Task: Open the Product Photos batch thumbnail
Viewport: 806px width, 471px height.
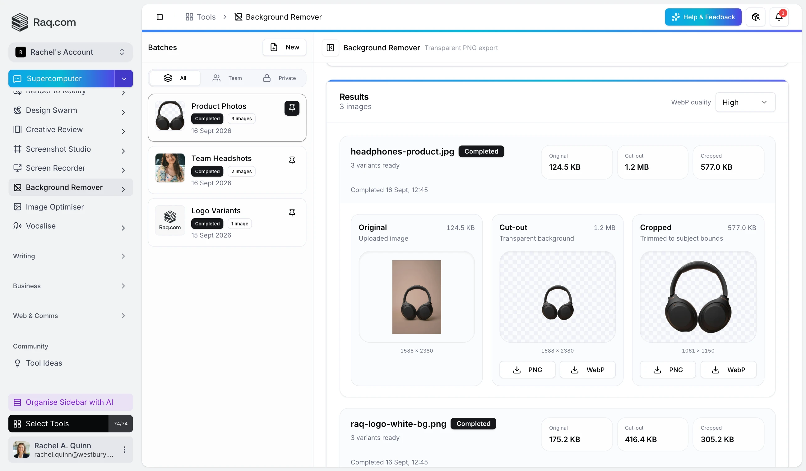Action: [x=170, y=116]
